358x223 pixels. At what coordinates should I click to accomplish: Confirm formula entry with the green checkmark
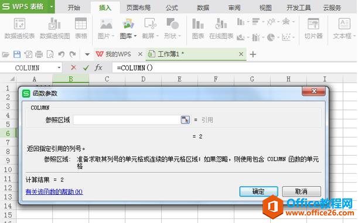pyautogui.click(x=86, y=67)
